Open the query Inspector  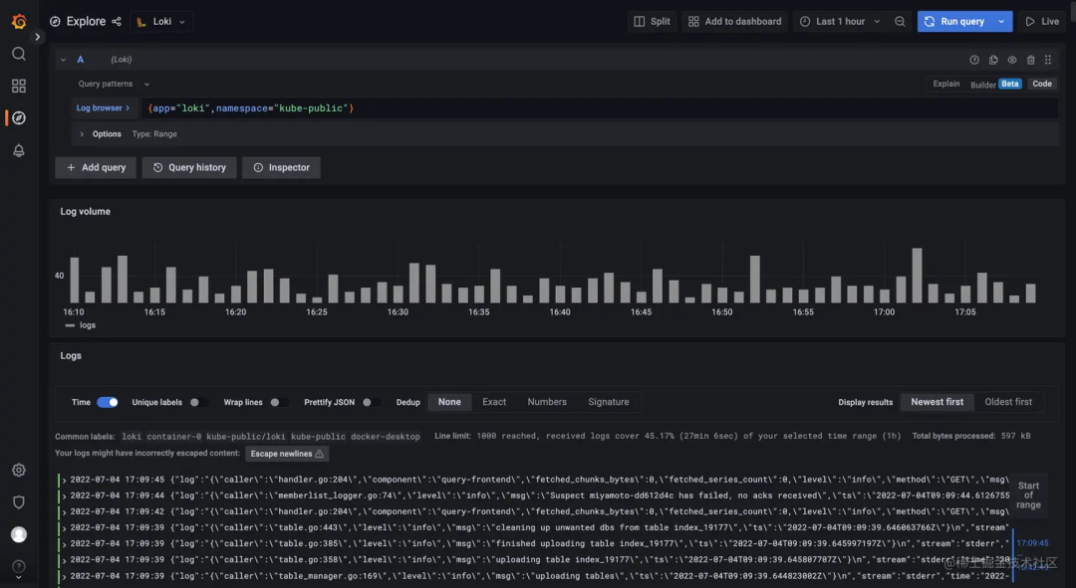tap(281, 167)
